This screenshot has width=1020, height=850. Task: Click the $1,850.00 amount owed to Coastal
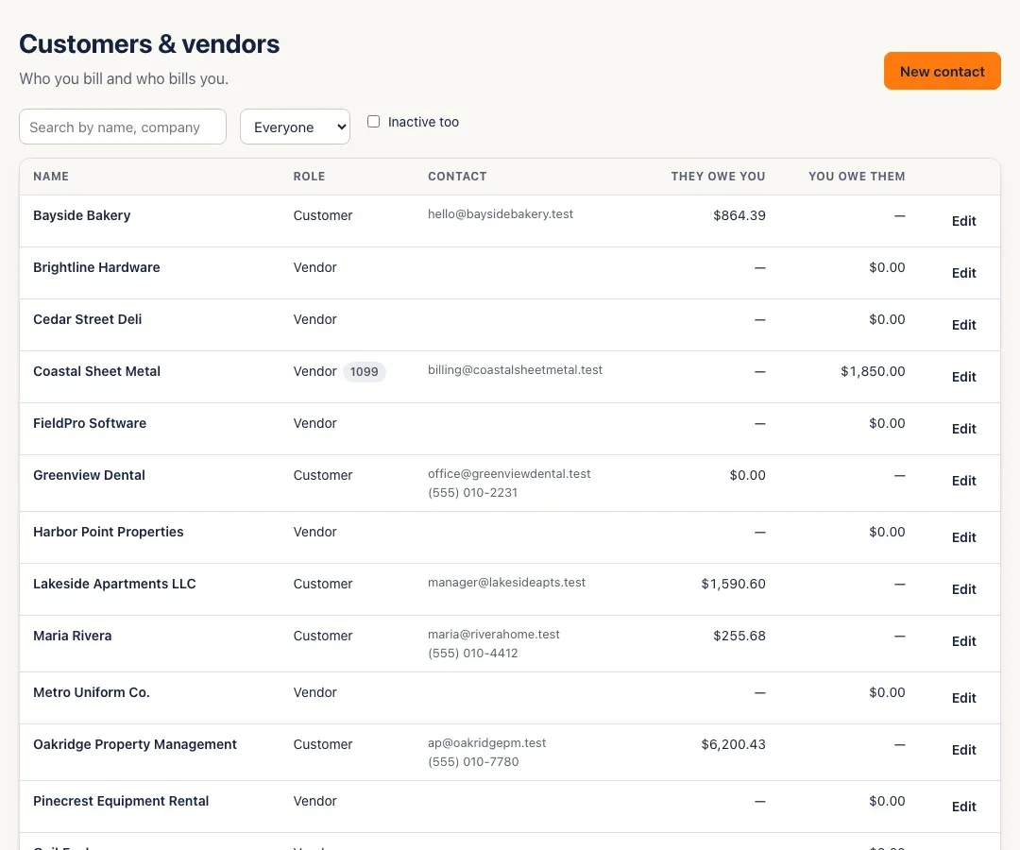[x=873, y=371]
